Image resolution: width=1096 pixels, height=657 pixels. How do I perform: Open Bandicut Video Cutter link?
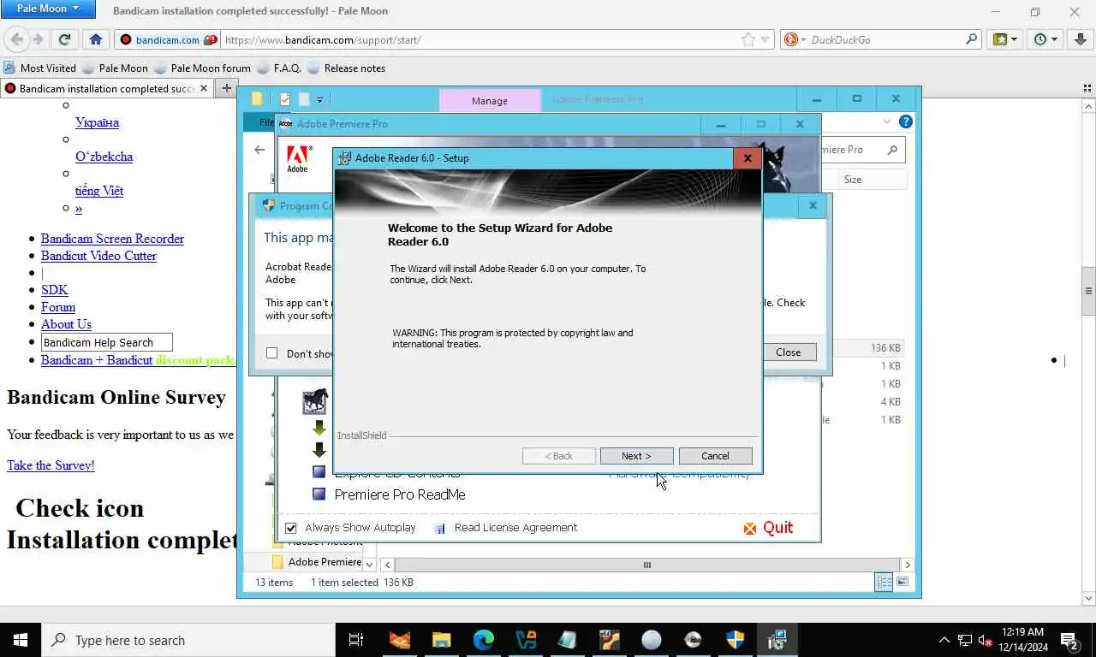[98, 256]
